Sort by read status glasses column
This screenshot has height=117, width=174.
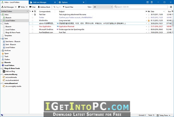click(146, 11)
